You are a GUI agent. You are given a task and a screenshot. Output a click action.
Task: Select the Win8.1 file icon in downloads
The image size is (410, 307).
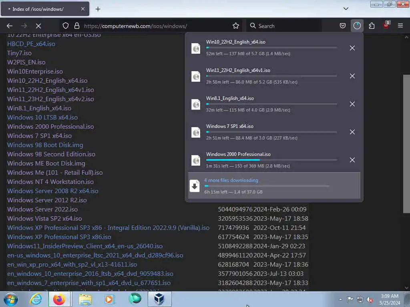point(196,104)
